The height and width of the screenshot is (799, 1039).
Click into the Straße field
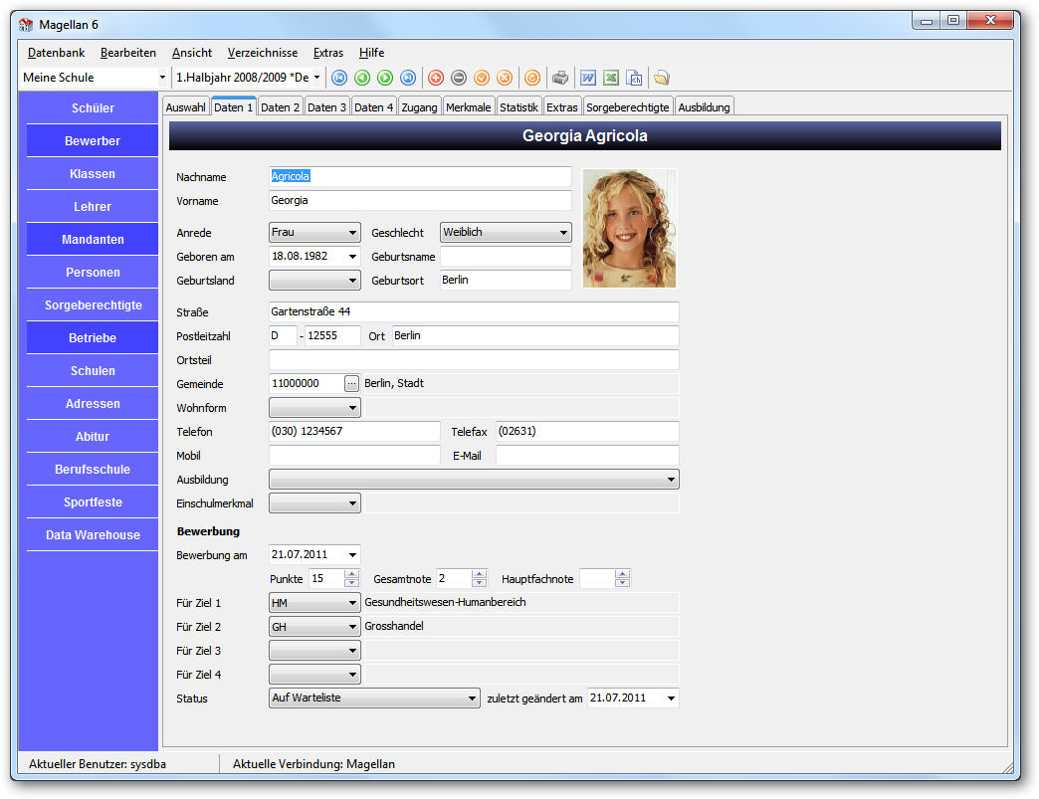pos(474,312)
